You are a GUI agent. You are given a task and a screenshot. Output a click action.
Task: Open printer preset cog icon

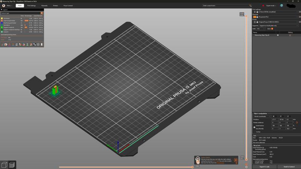(x=300, y=22)
